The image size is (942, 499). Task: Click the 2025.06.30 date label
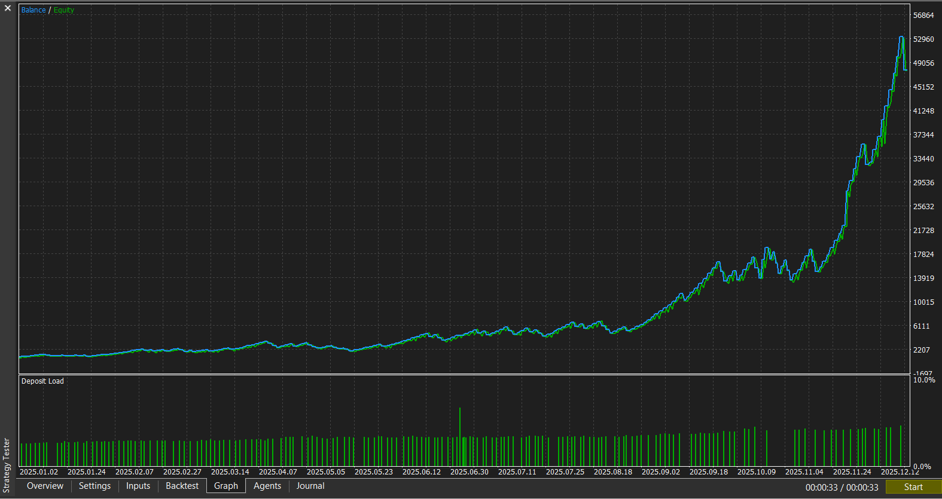[x=470, y=472]
